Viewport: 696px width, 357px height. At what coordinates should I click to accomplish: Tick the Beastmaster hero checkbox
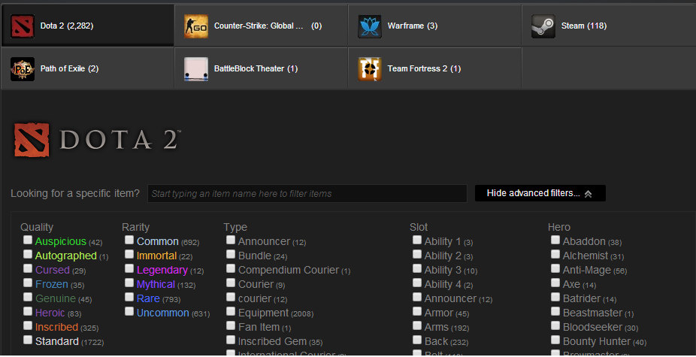click(x=555, y=311)
